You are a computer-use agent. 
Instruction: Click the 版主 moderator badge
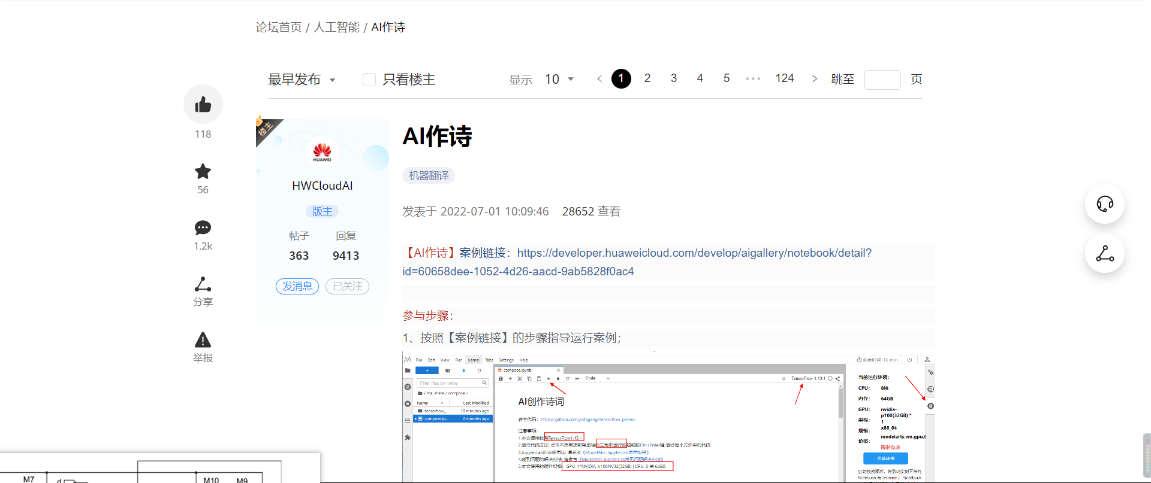click(323, 211)
